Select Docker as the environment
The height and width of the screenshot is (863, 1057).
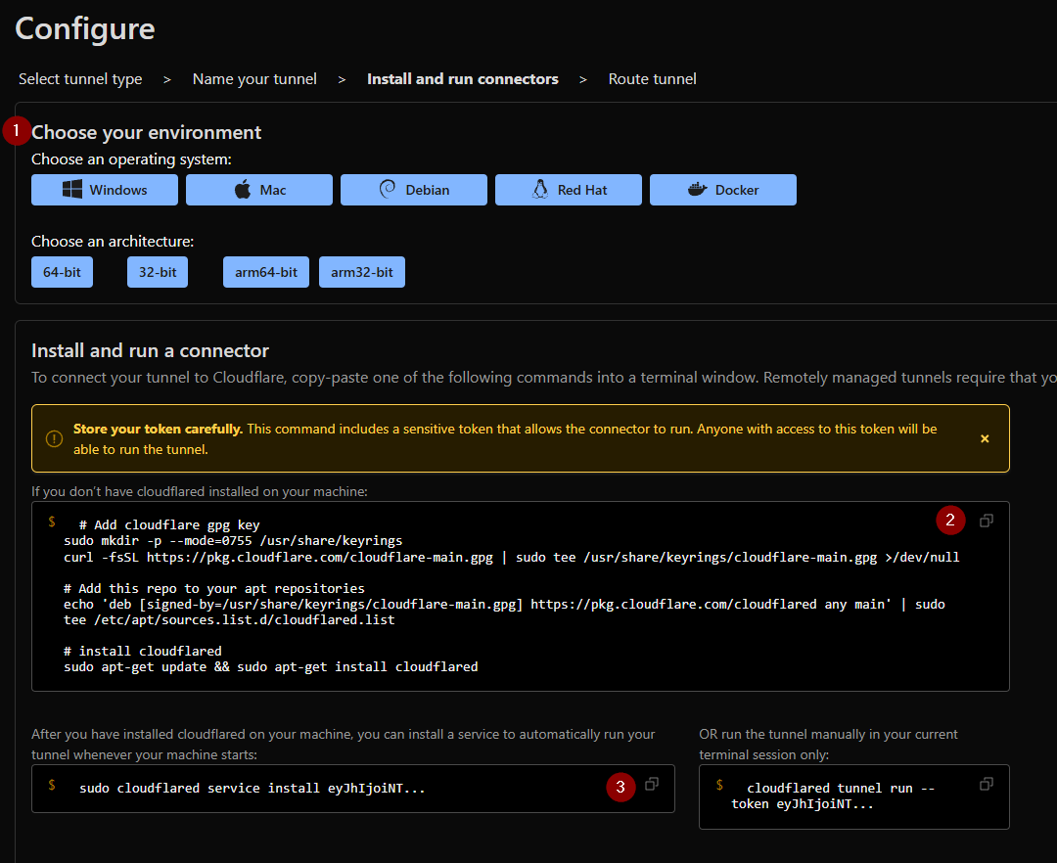(722, 189)
